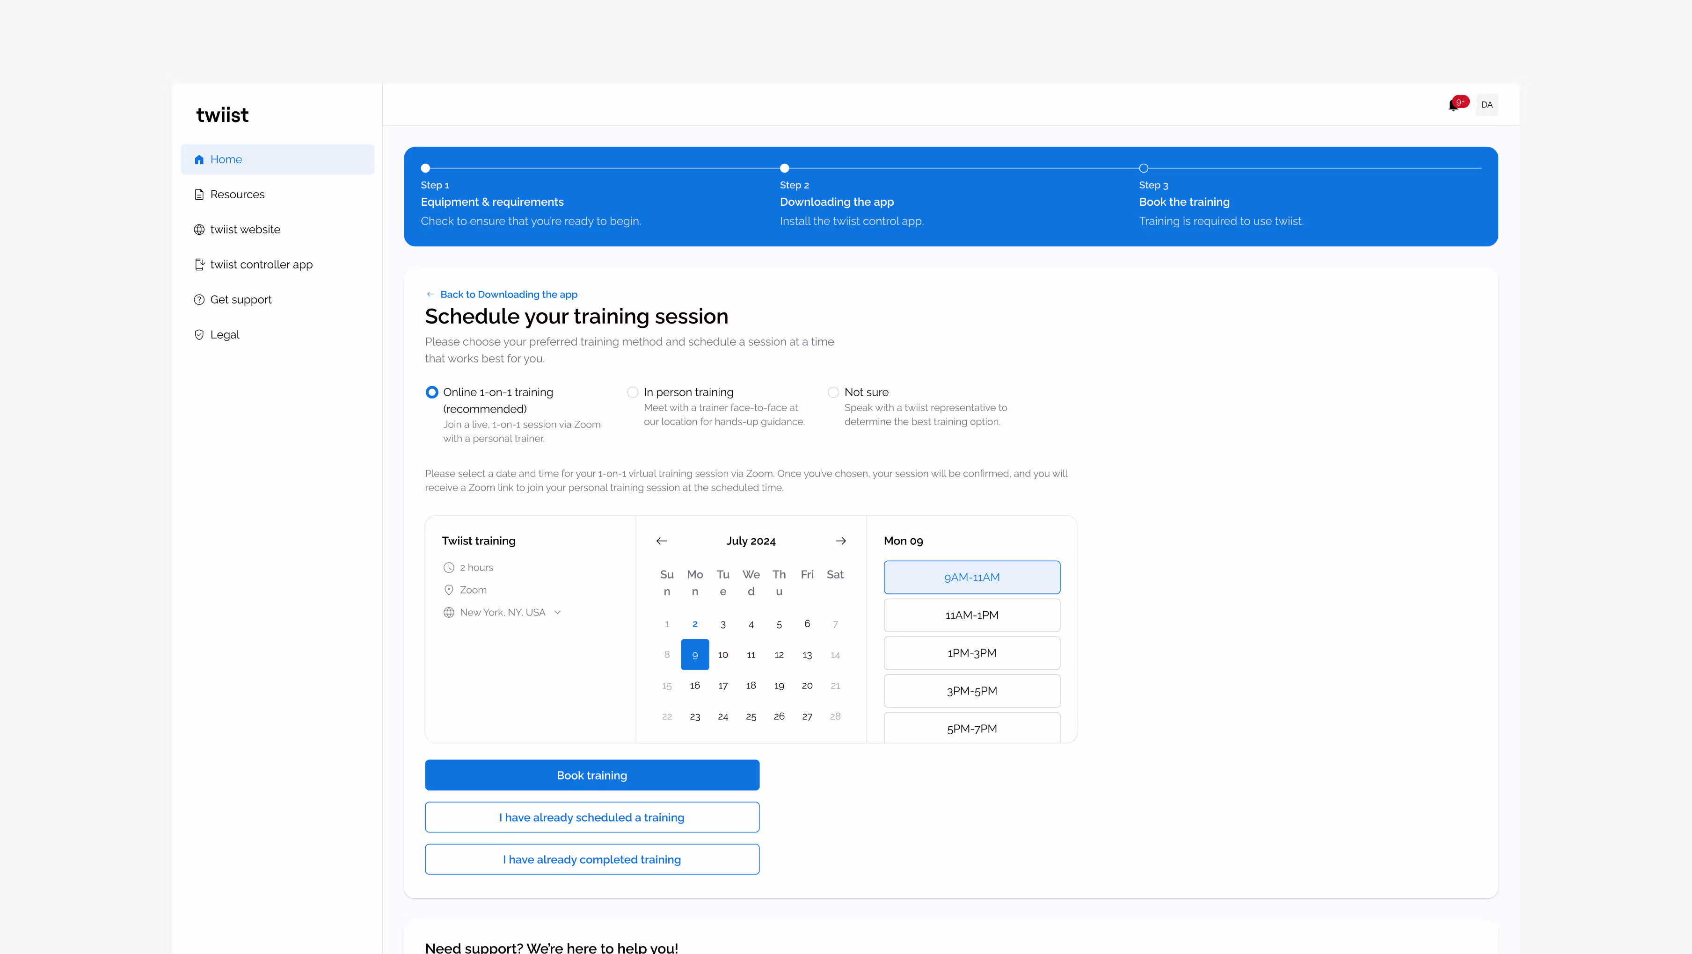The width and height of the screenshot is (1692, 954).
Task: Select the In person training option
Action: click(x=633, y=392)
